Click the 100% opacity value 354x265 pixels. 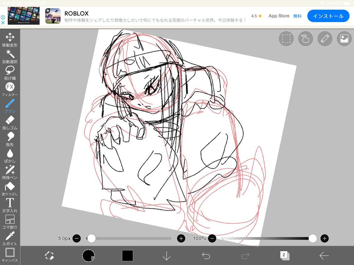199,238
